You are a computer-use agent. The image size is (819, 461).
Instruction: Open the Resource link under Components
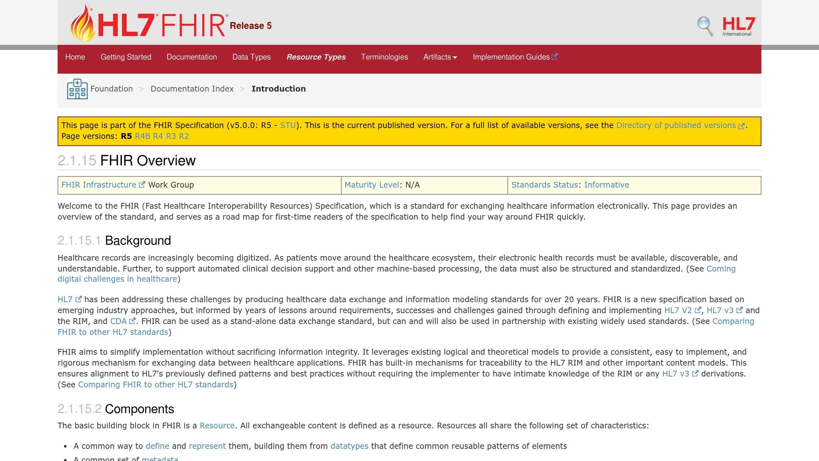point(217,425)
